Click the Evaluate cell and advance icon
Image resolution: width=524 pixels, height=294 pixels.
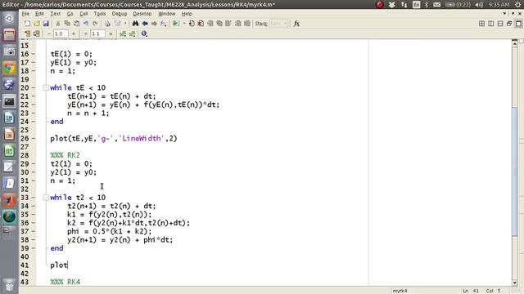[x=36, y=33]
